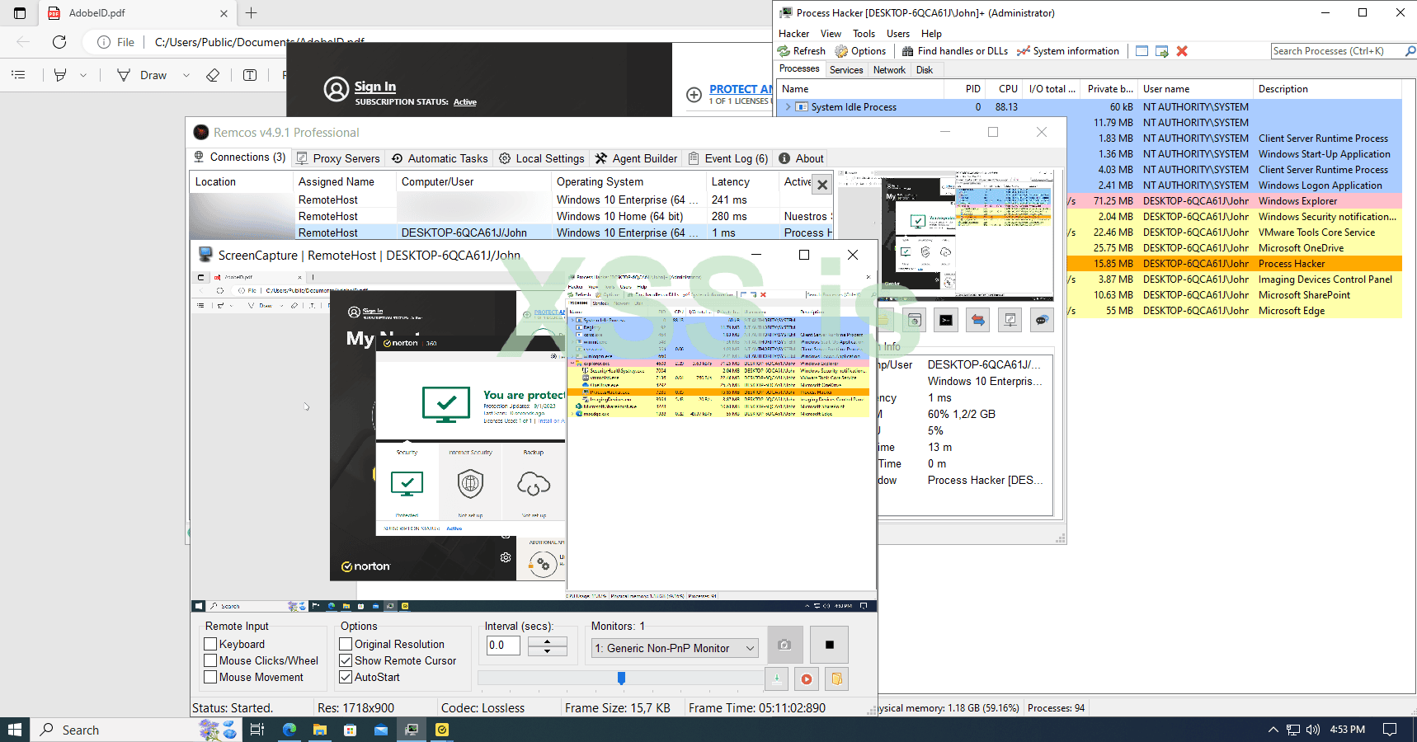The height and width of the screenshot is (742, 1417).
Task: Click Refresh in Process Hacker toolbar
Action: click(801, 51)
